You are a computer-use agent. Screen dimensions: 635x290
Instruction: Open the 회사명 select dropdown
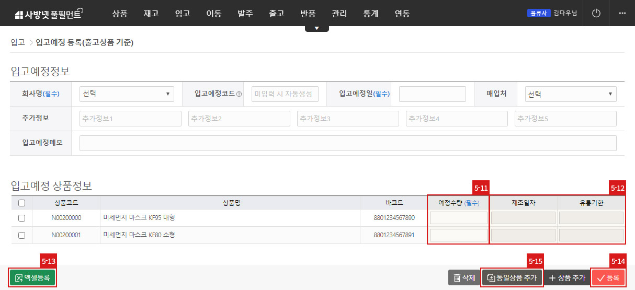point(127,94)
